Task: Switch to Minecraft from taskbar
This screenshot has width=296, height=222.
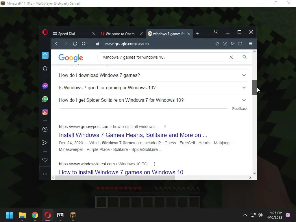Action: click(x=73, y=215)
